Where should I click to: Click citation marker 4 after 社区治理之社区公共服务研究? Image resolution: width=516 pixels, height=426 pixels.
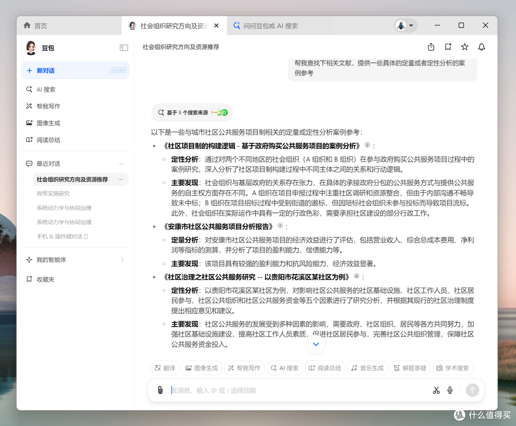point(356,276)
